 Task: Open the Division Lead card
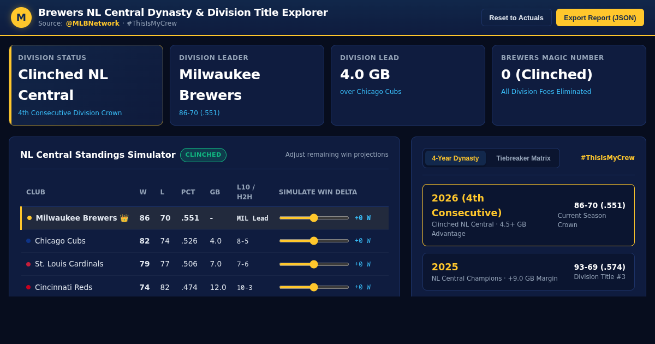(x=408, y=85)
